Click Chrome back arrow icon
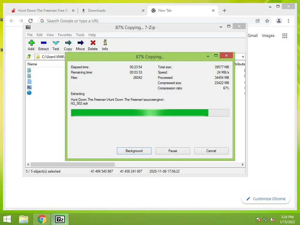Viewport: 300px width, 225px height. click(12, 21)
